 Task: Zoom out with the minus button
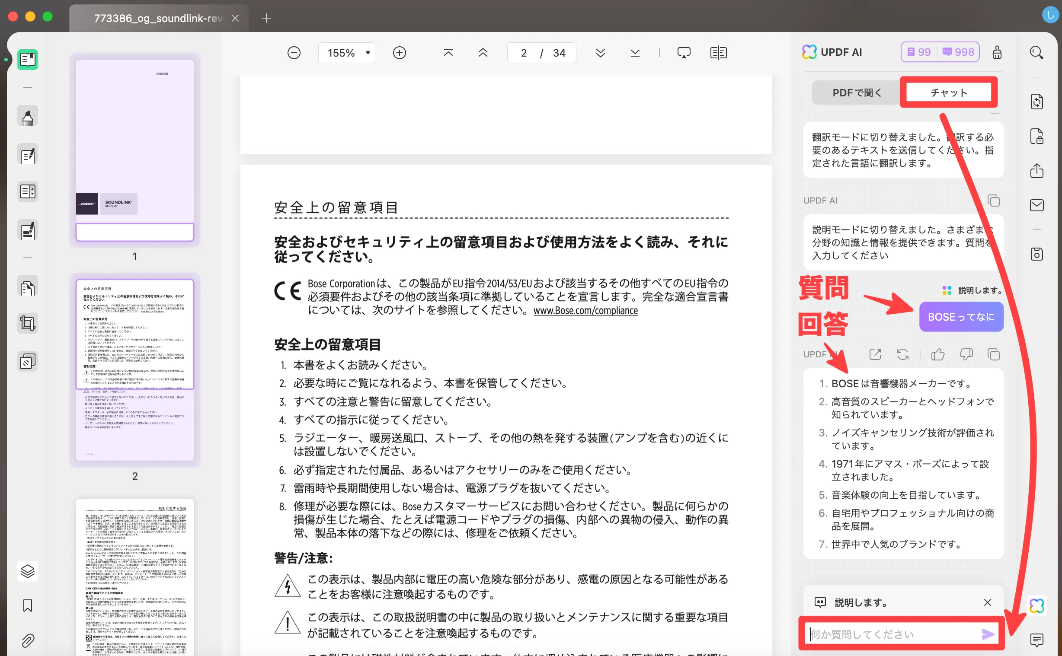(294, 53)
